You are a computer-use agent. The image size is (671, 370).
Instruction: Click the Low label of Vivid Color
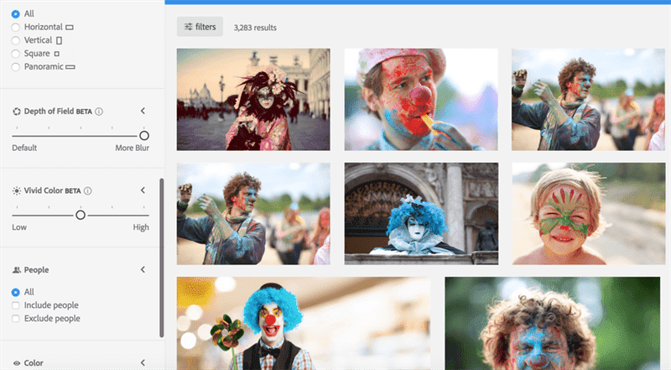[19, 227]
